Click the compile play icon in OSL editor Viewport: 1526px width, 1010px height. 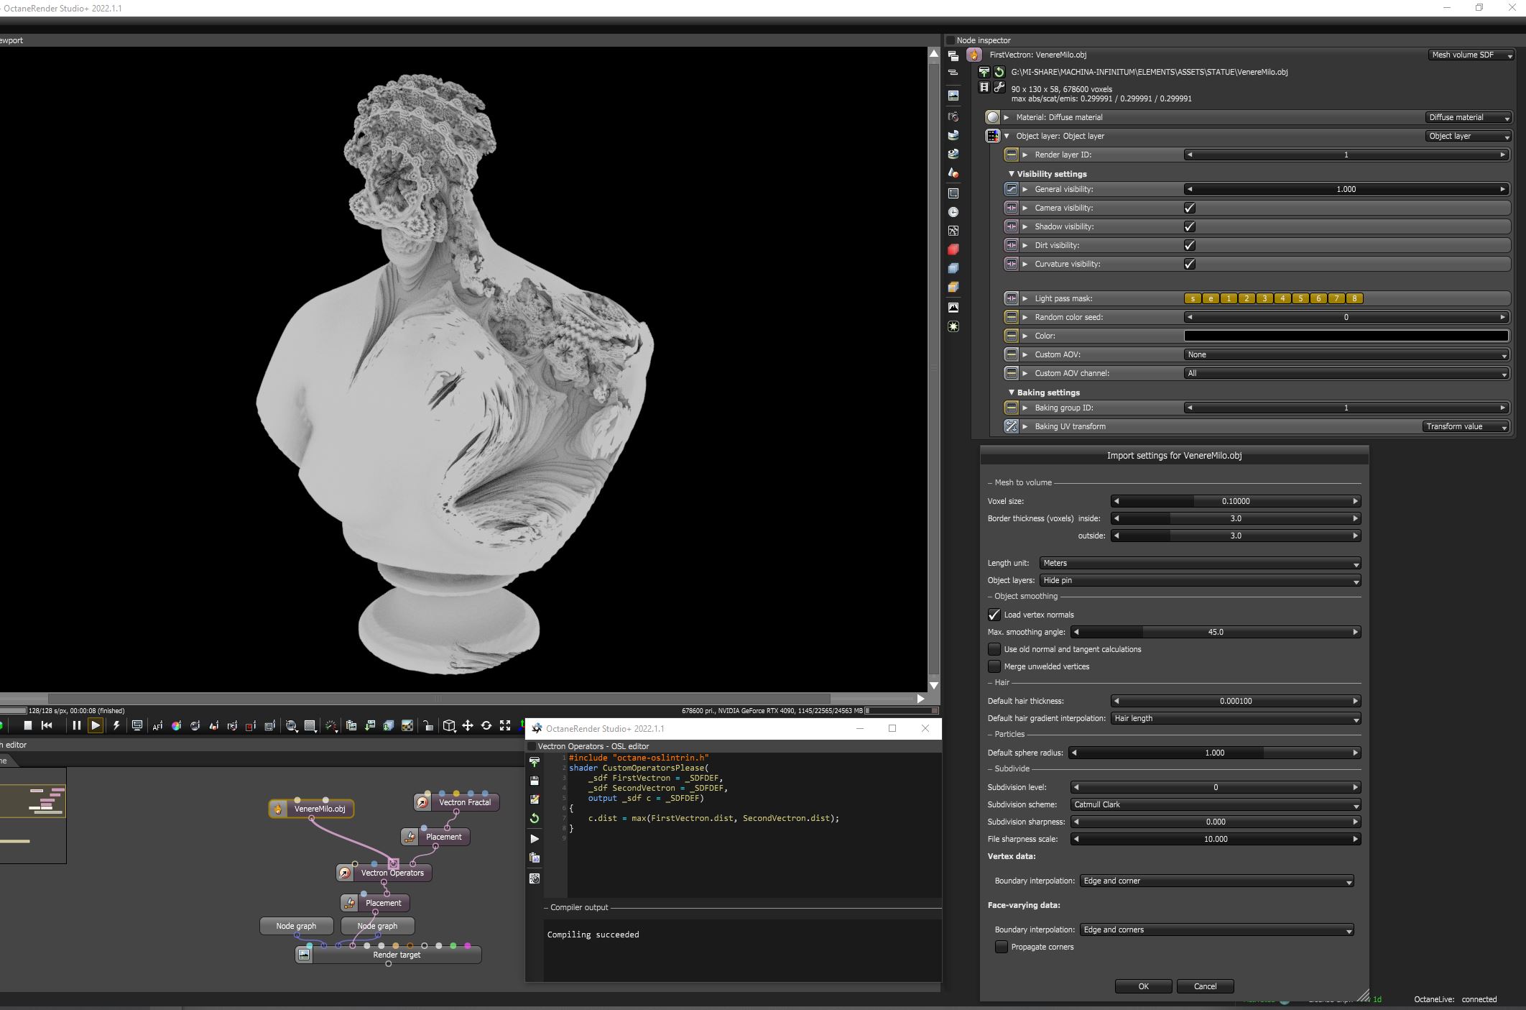click(535, 838)
